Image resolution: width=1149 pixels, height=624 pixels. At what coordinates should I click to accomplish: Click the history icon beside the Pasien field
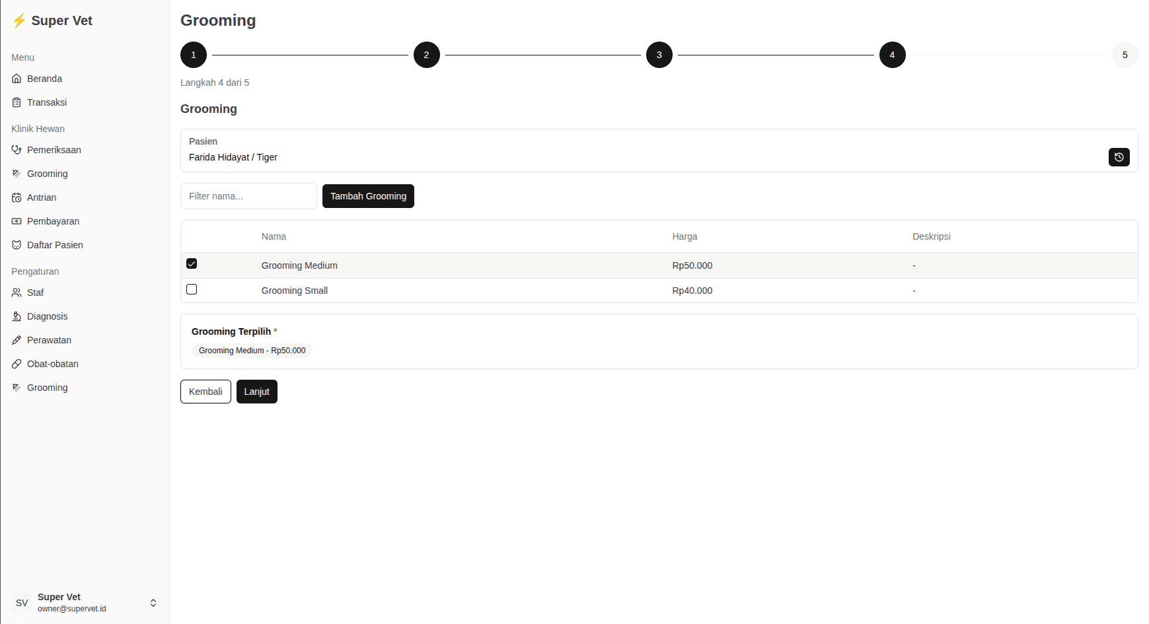tap(1119, 157)
